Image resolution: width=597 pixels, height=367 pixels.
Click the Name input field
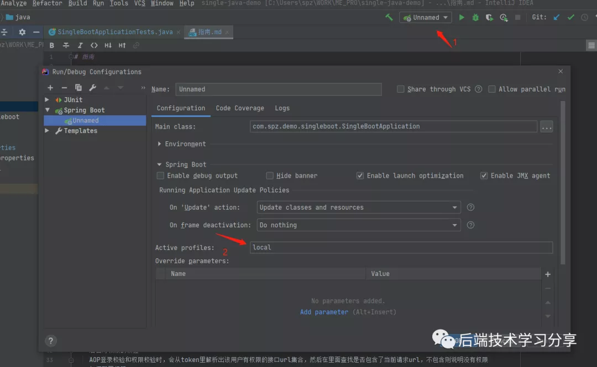278,89
